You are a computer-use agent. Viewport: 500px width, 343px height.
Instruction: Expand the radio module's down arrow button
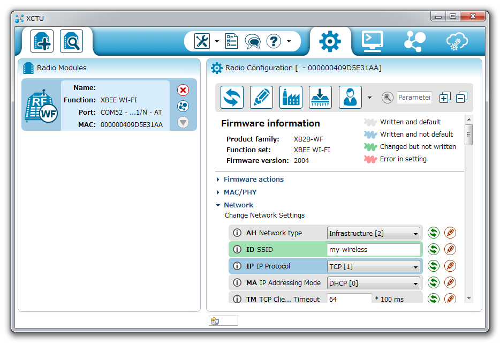coord(183,122)
